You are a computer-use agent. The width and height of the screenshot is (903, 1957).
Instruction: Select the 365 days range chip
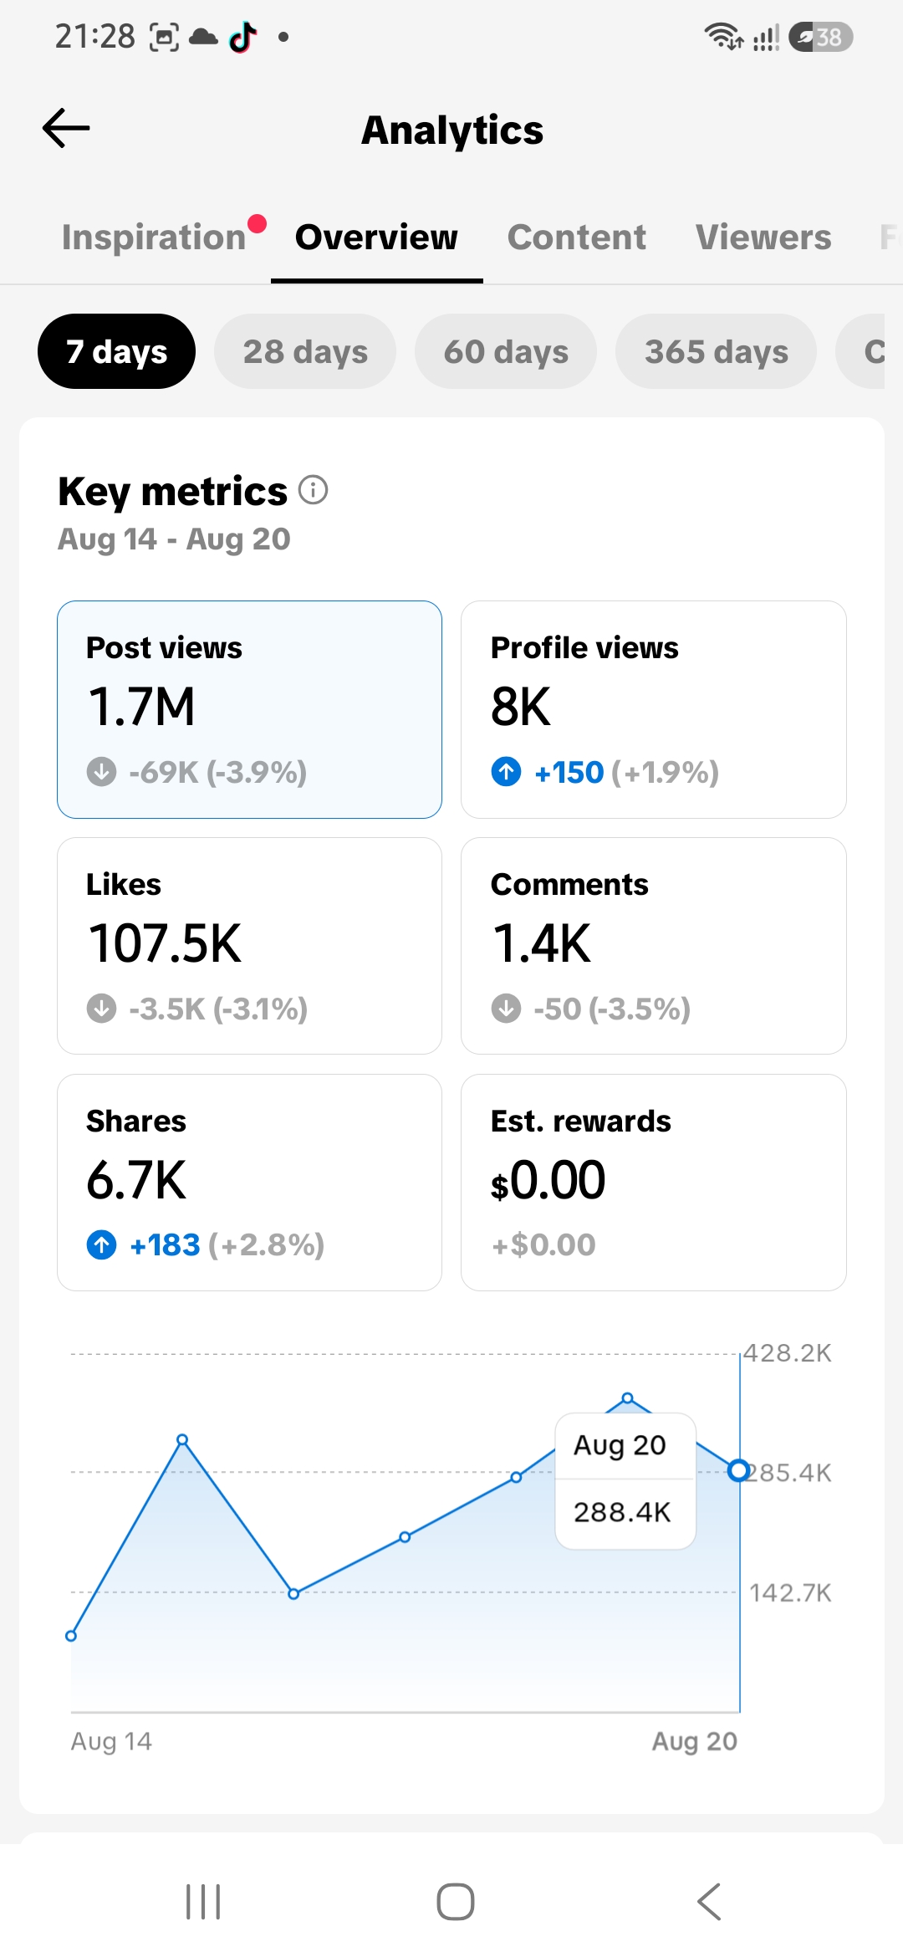[717, 351]
